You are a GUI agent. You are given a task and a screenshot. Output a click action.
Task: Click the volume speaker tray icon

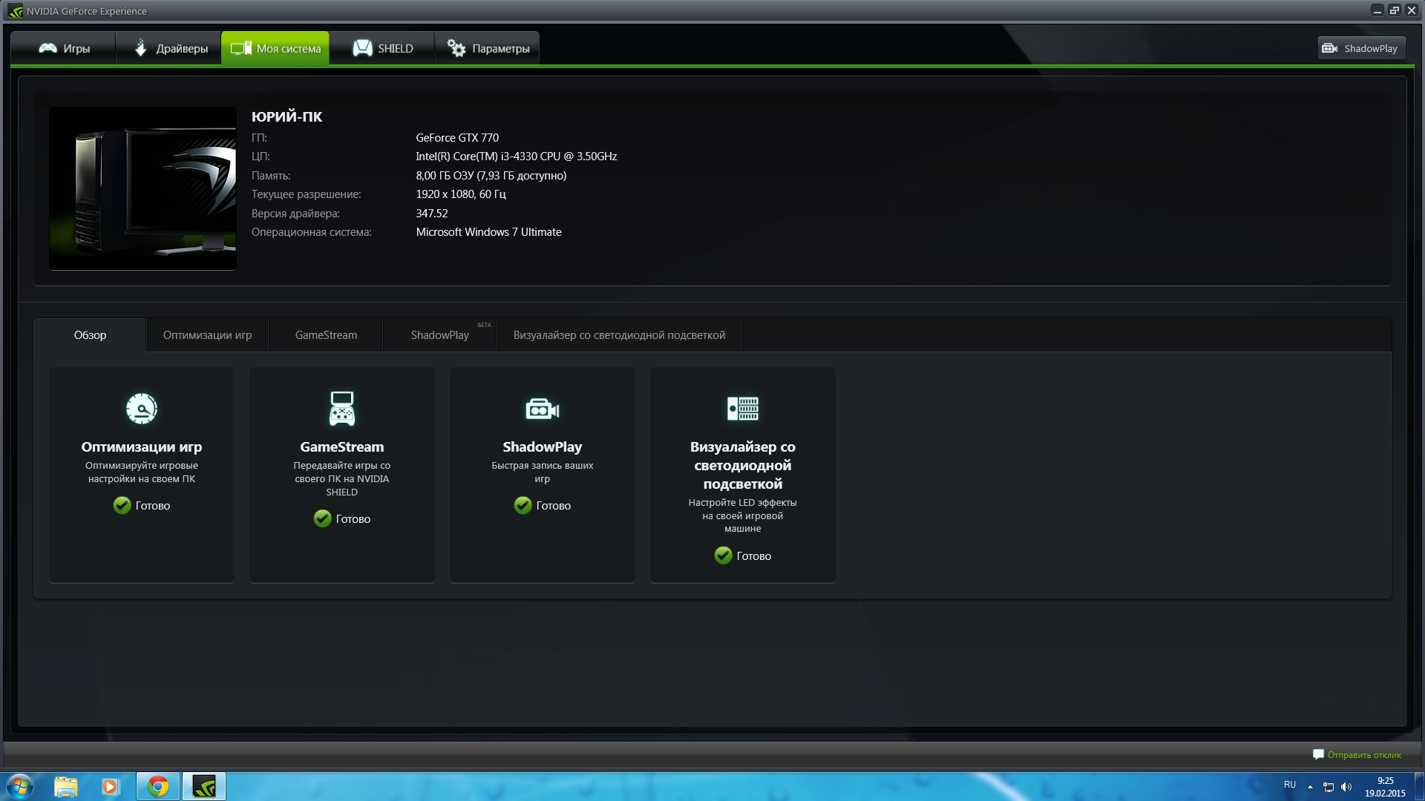coord(1346,787)
